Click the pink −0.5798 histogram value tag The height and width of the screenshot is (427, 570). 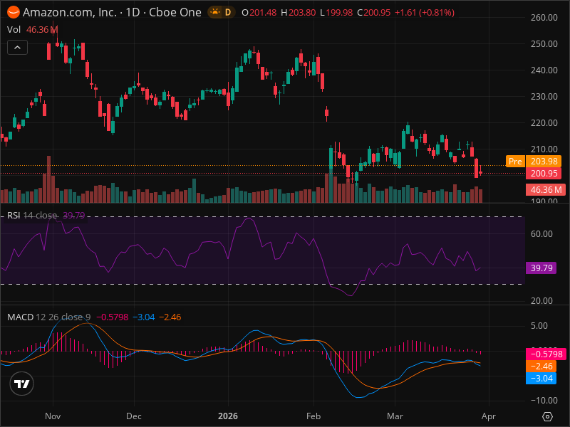[x=546, y=354]
